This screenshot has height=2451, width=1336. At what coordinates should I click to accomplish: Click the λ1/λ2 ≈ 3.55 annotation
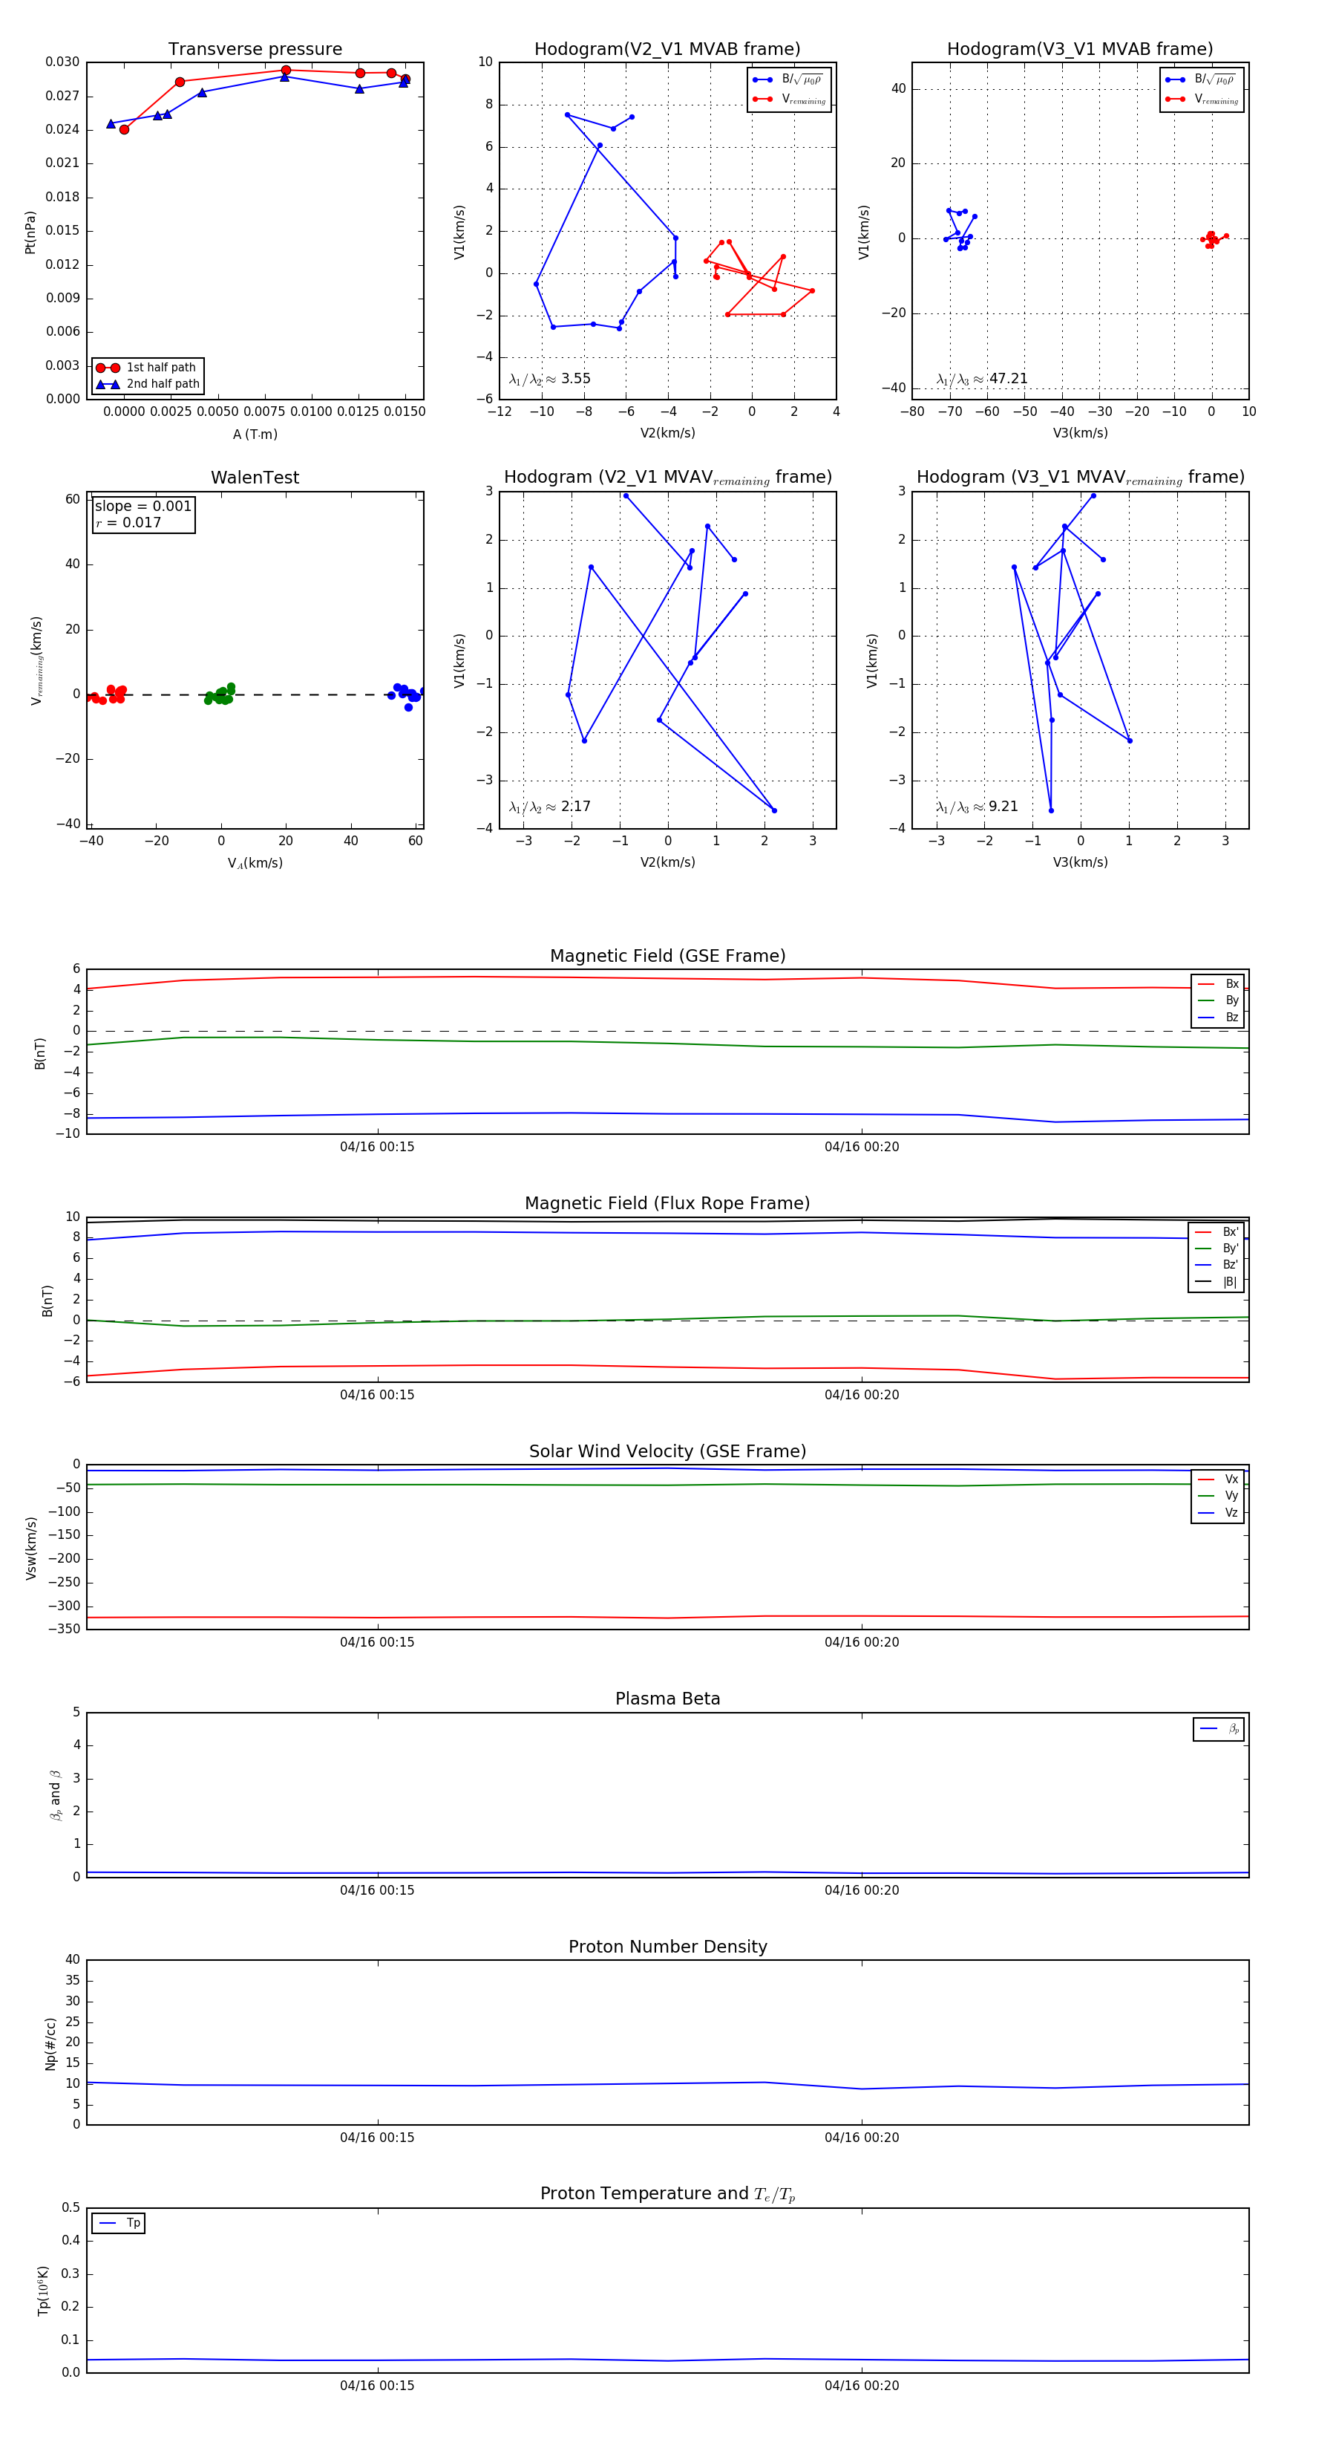coord(549,379)
